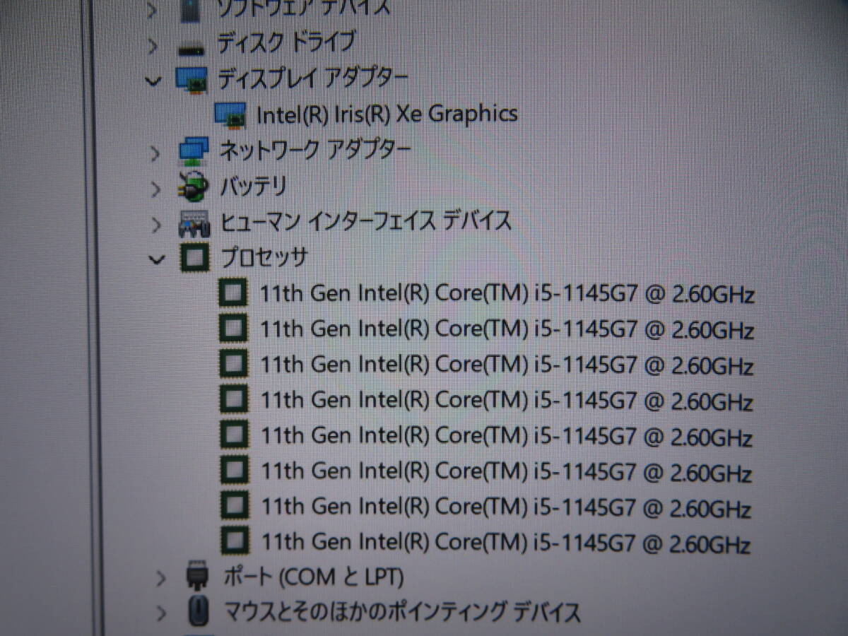This screenshot has width=848, height=636.
Task: Select the ディスク ドライブ label
Action: click(286, 42)
